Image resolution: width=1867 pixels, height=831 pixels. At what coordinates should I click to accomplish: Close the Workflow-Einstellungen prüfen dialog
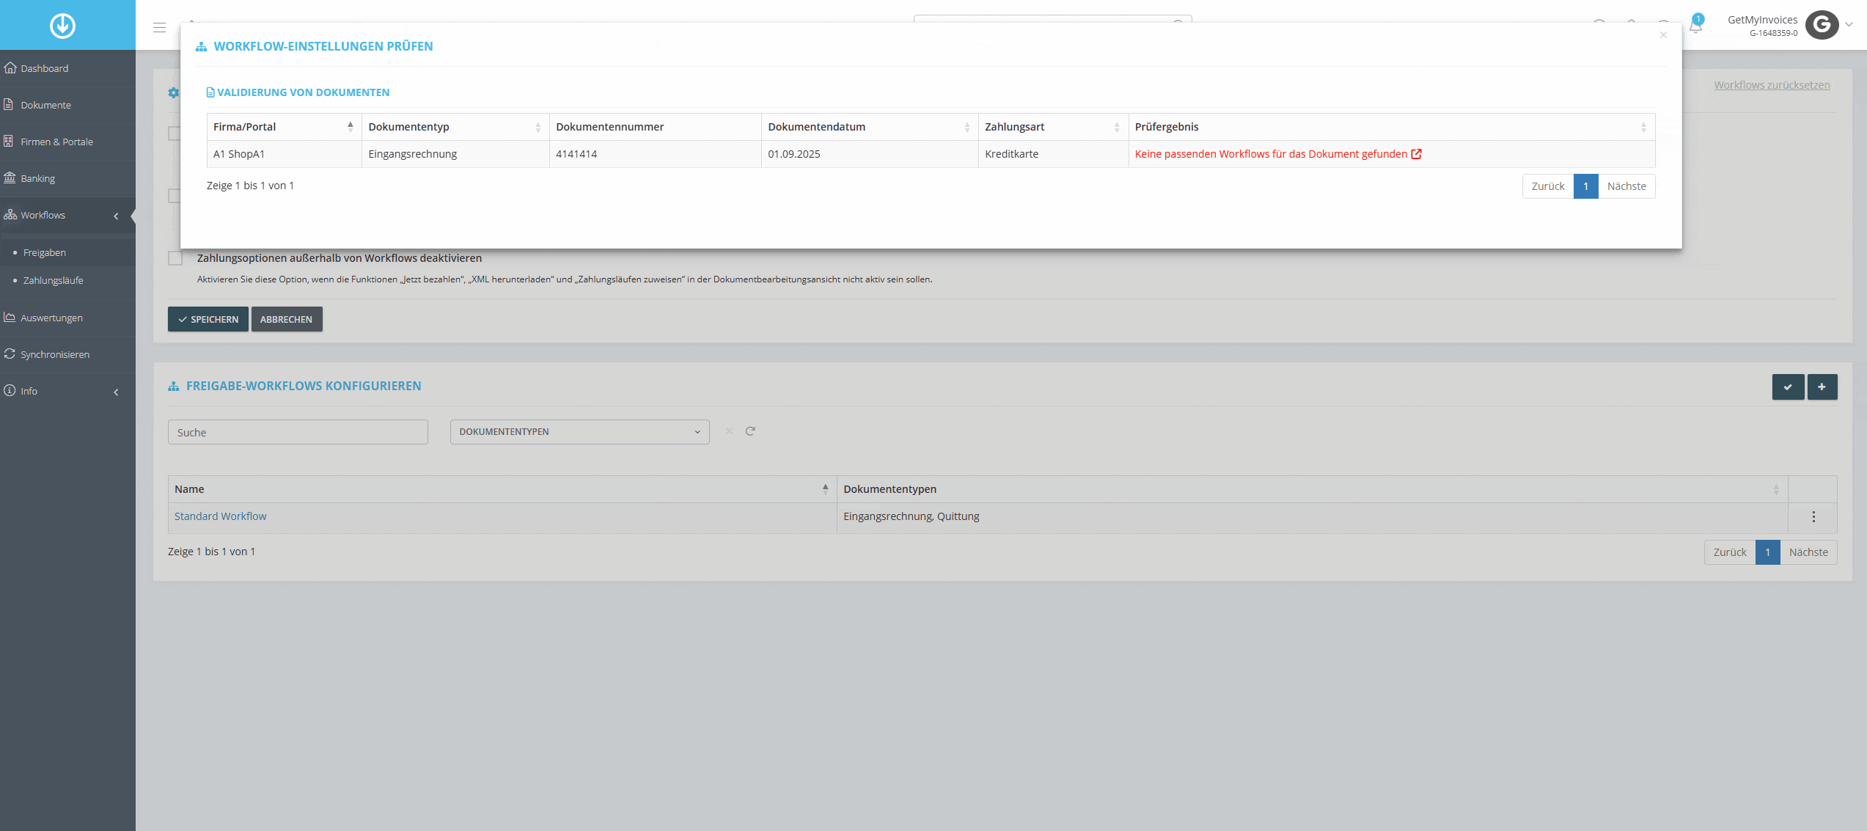(1663, 35)
